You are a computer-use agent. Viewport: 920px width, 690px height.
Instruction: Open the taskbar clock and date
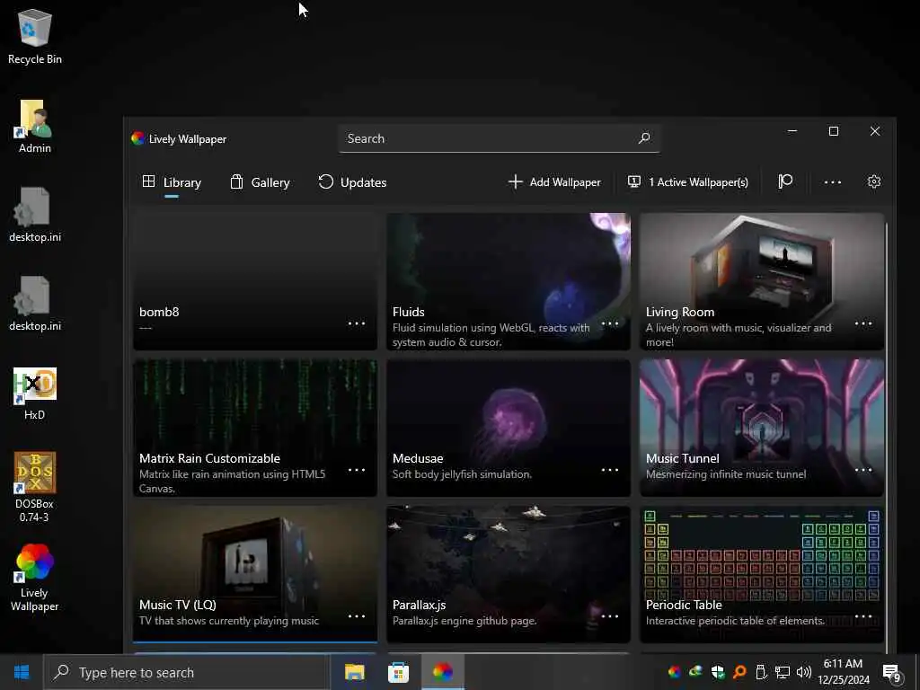point(843,672)
